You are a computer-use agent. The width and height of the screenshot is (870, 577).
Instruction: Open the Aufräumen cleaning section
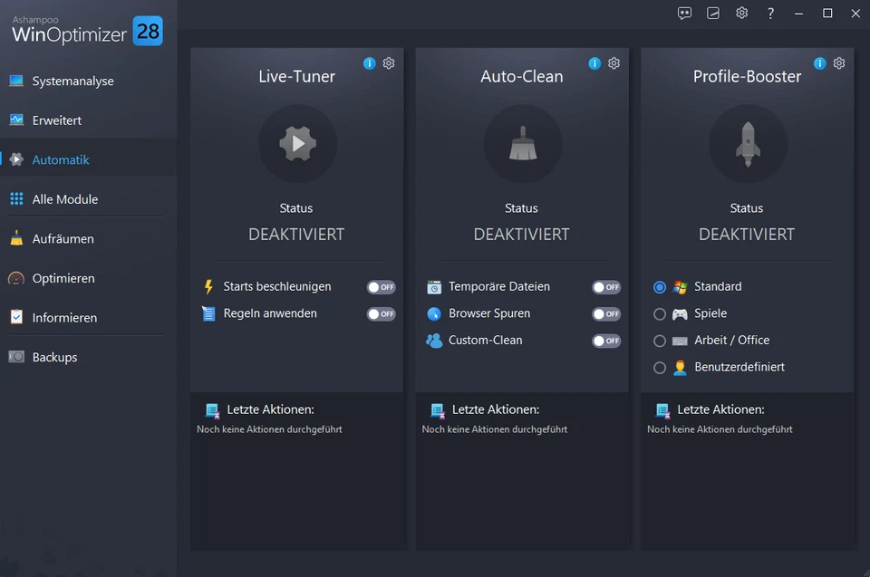64,238
